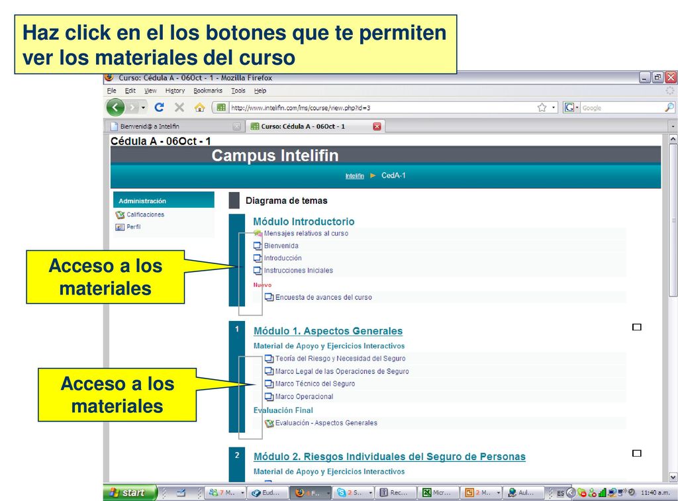Open the View menu
Viewport: 678px width, 501px height.
click(150, 91)
